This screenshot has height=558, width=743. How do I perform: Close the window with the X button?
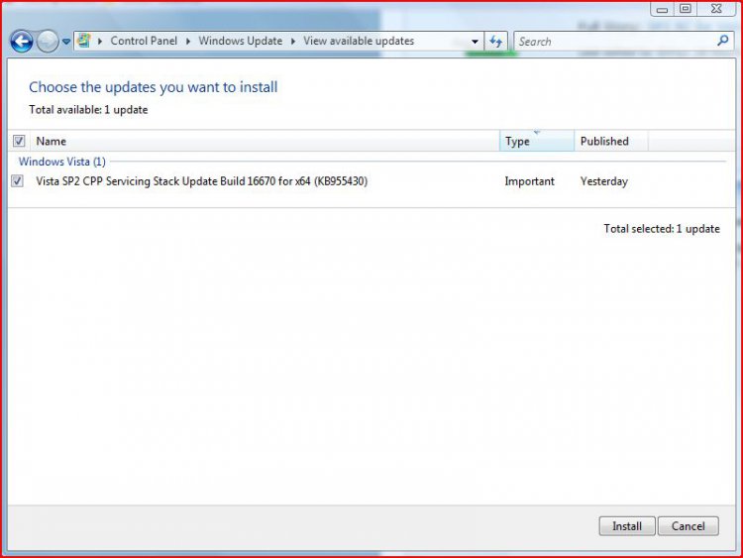click(716, 9)
